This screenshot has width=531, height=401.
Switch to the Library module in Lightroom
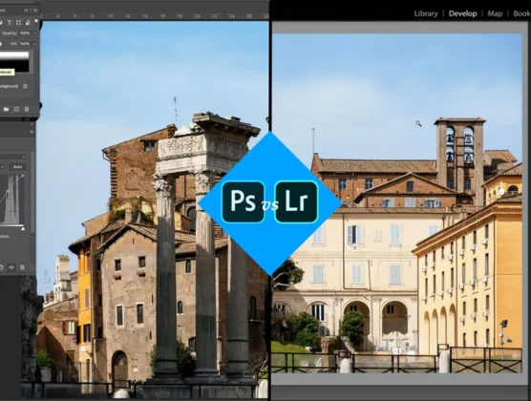coord(426,13)
